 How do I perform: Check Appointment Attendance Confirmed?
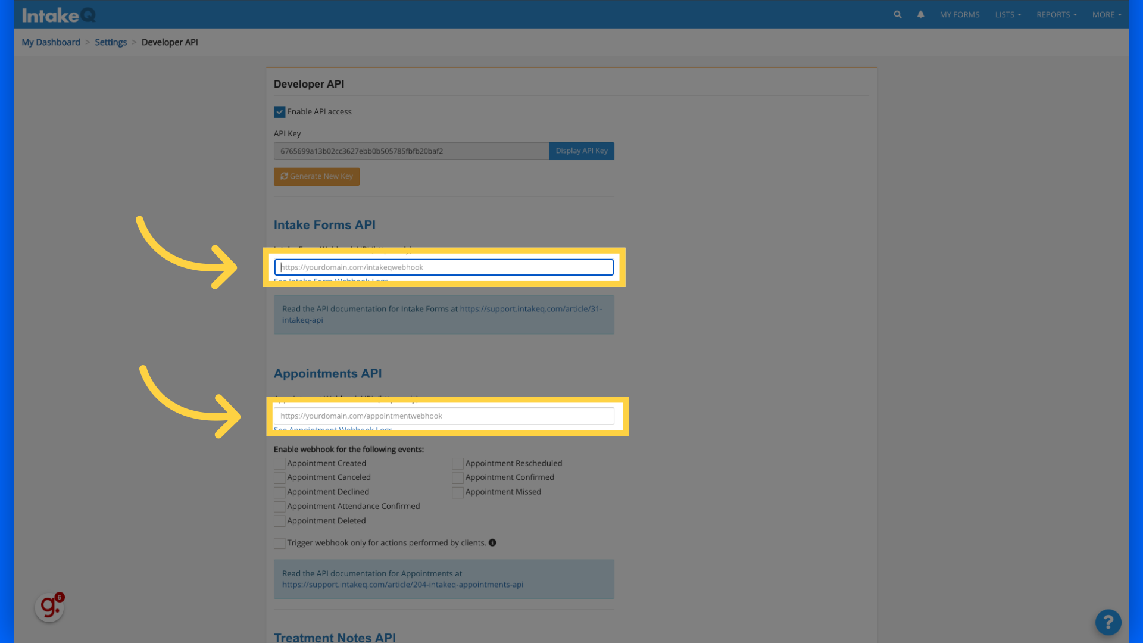point(279,507)
